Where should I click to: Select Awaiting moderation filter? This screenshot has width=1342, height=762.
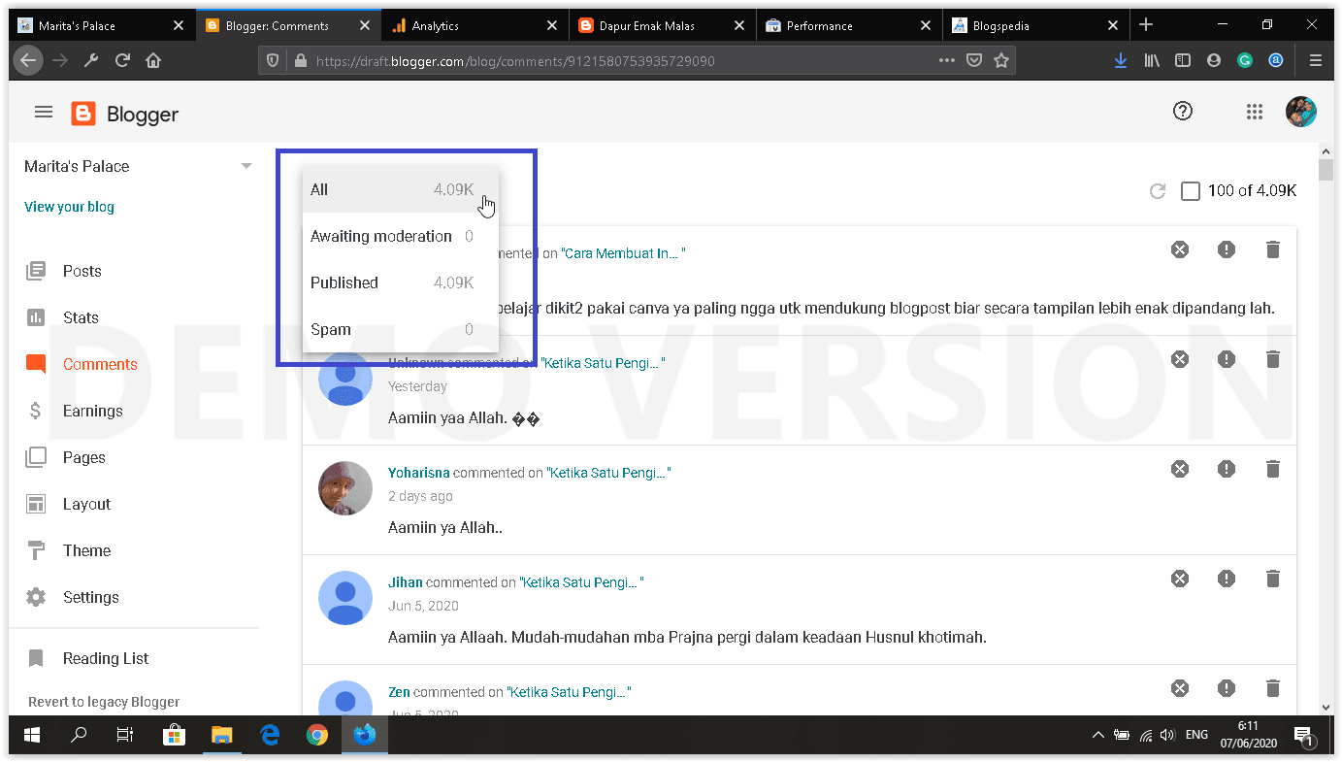[401, 236]
